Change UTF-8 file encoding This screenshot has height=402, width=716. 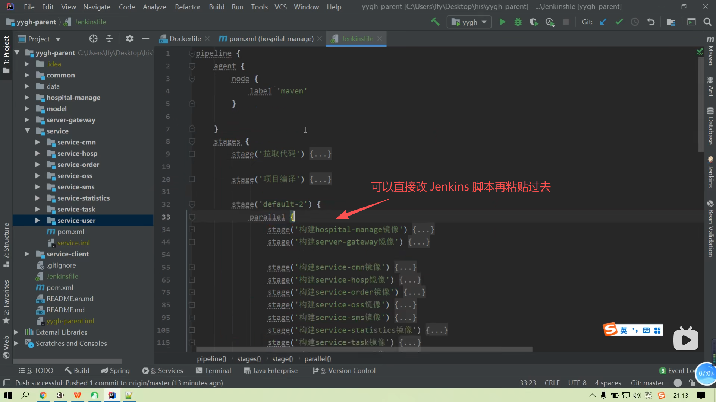pos(577,383)
